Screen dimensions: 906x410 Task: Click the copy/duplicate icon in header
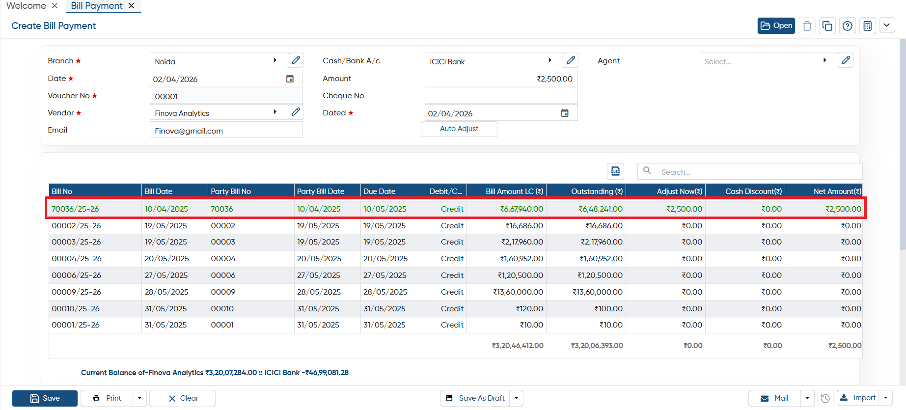click(827, 26)
